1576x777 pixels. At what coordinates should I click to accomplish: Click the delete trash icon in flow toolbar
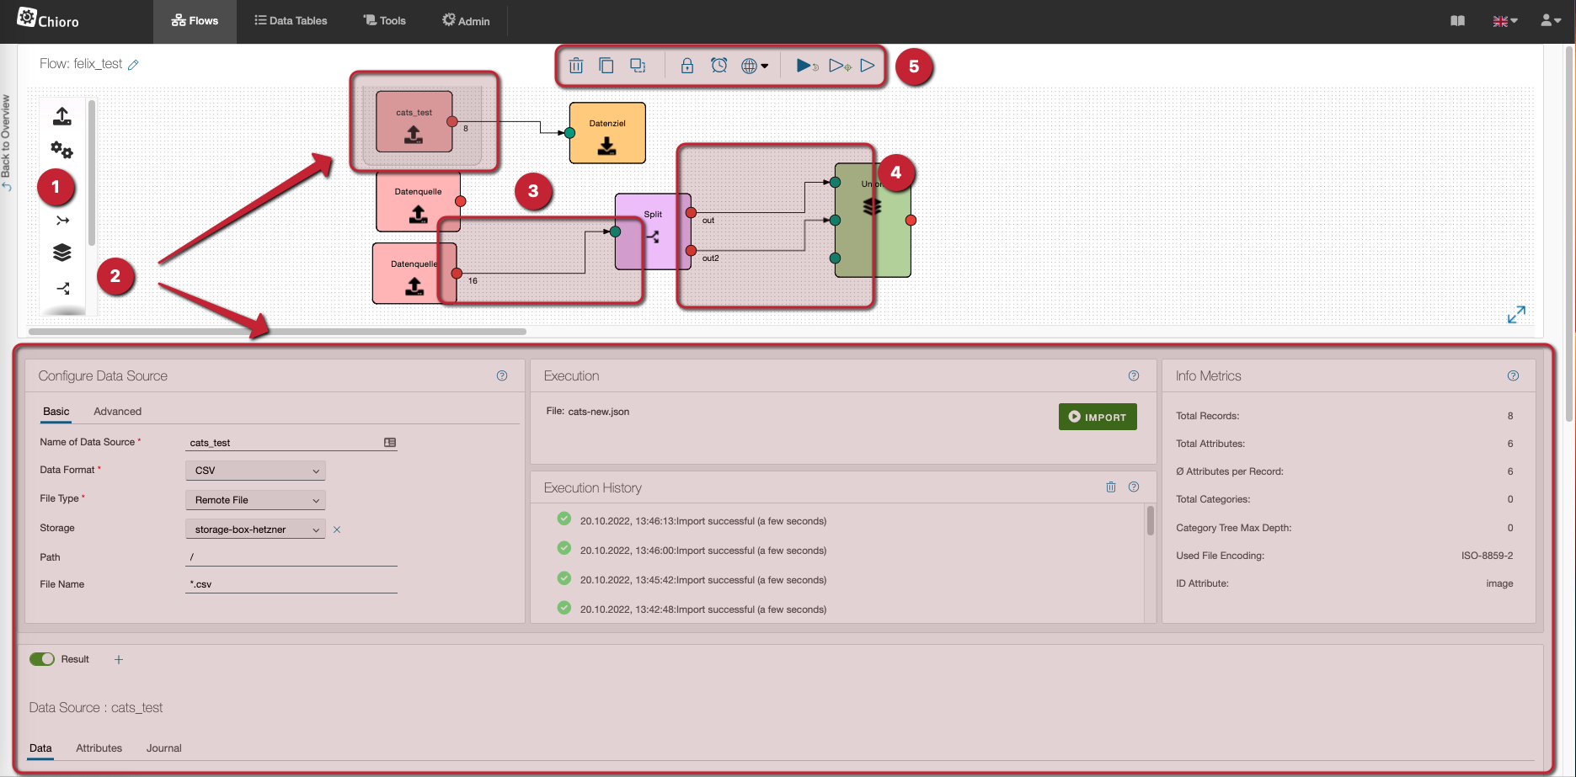576,66
